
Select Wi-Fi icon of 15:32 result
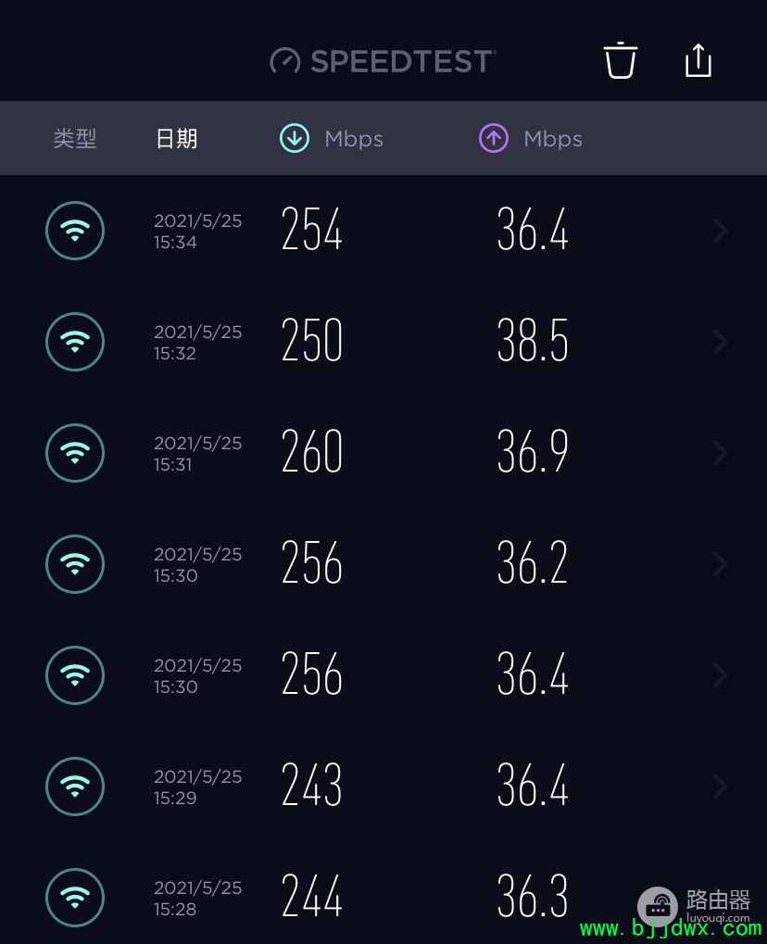(x=75, y=342)
